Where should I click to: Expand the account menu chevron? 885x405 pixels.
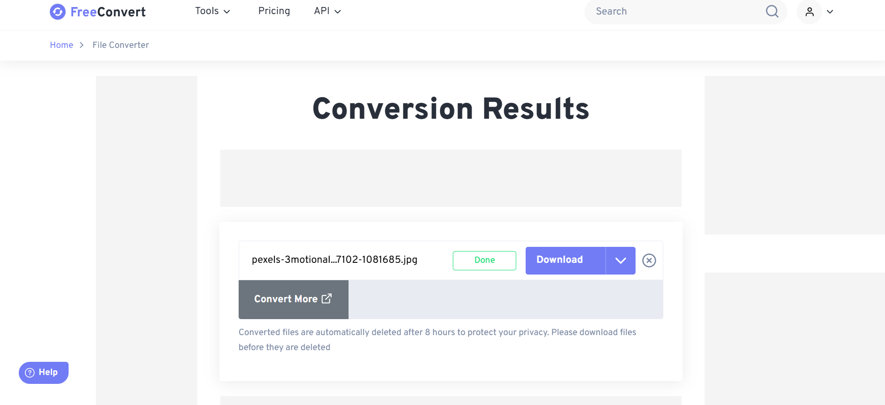point(830,11)
